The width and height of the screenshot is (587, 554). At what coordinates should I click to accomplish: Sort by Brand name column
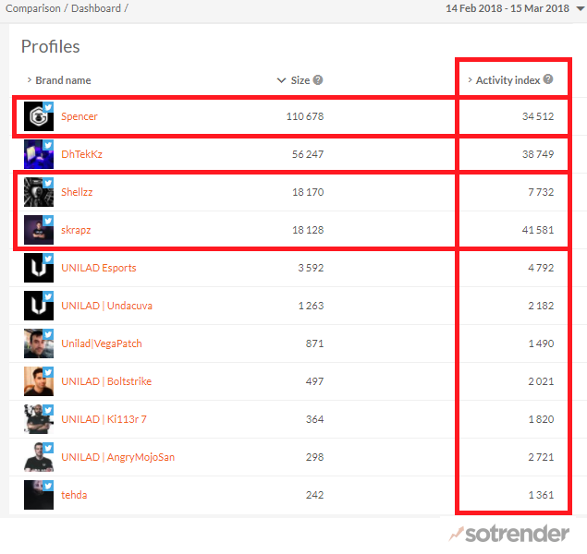tap(62, 80)
